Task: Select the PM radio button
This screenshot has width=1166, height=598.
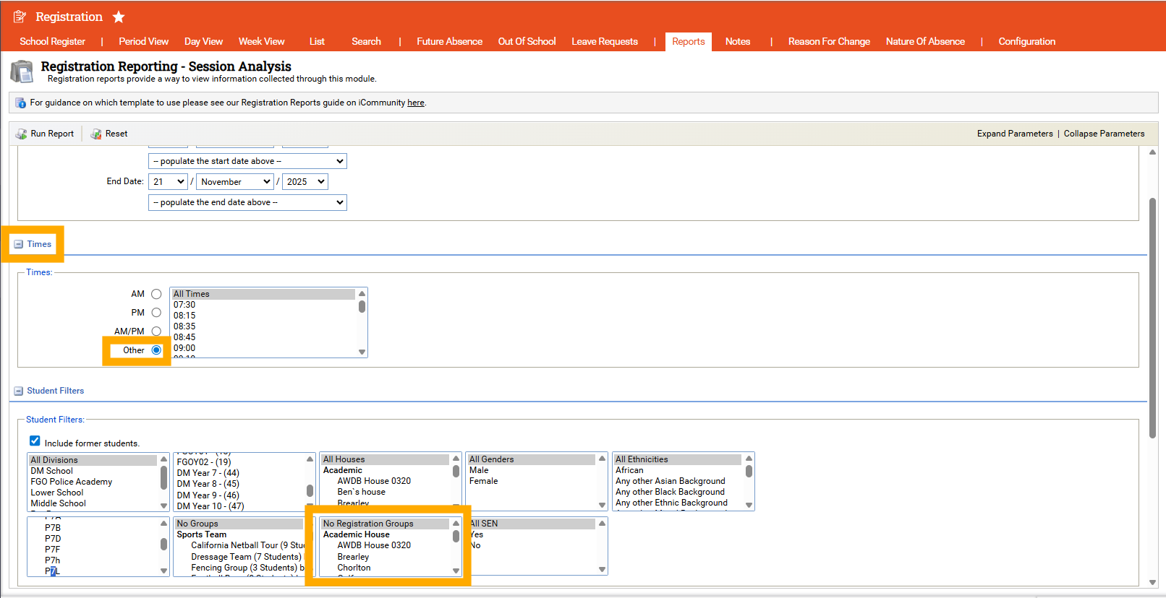Action: pos(156,313)
